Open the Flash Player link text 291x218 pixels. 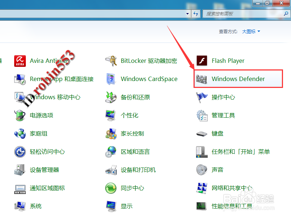tap(228, 61)
